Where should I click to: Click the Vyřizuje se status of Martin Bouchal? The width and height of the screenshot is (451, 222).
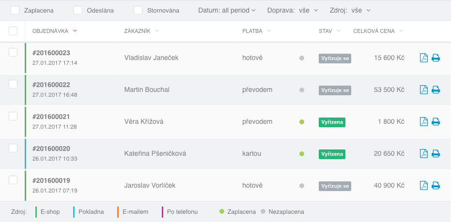[x=334, y=90]
